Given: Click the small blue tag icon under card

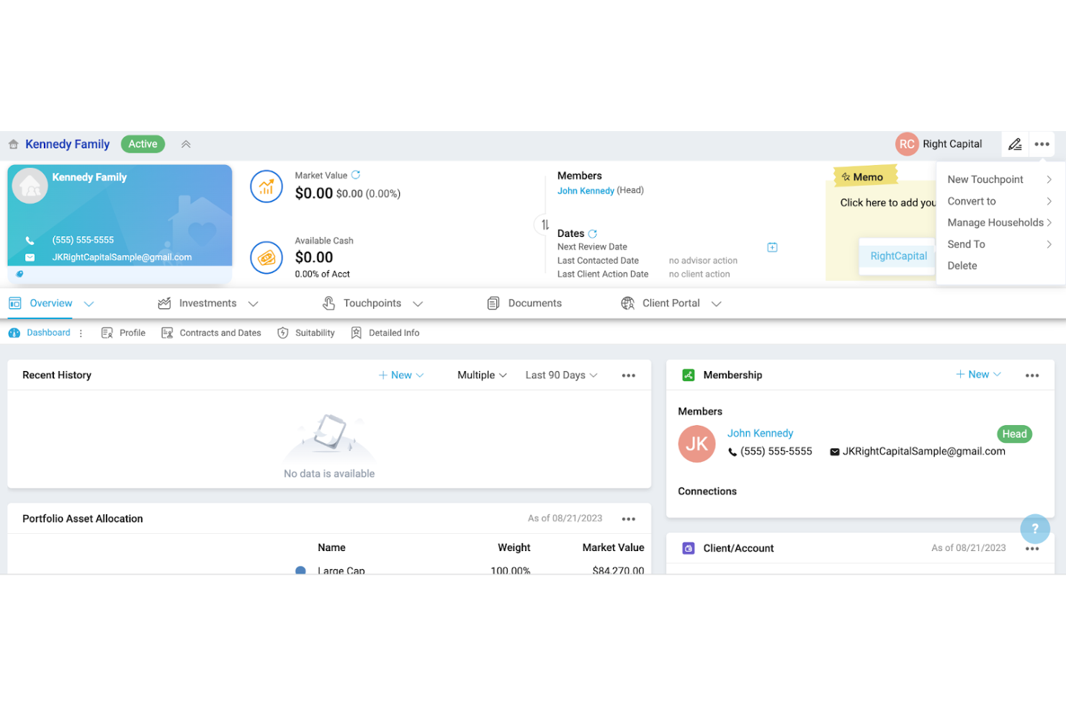Looking at the screenshot, I should 19,274.
